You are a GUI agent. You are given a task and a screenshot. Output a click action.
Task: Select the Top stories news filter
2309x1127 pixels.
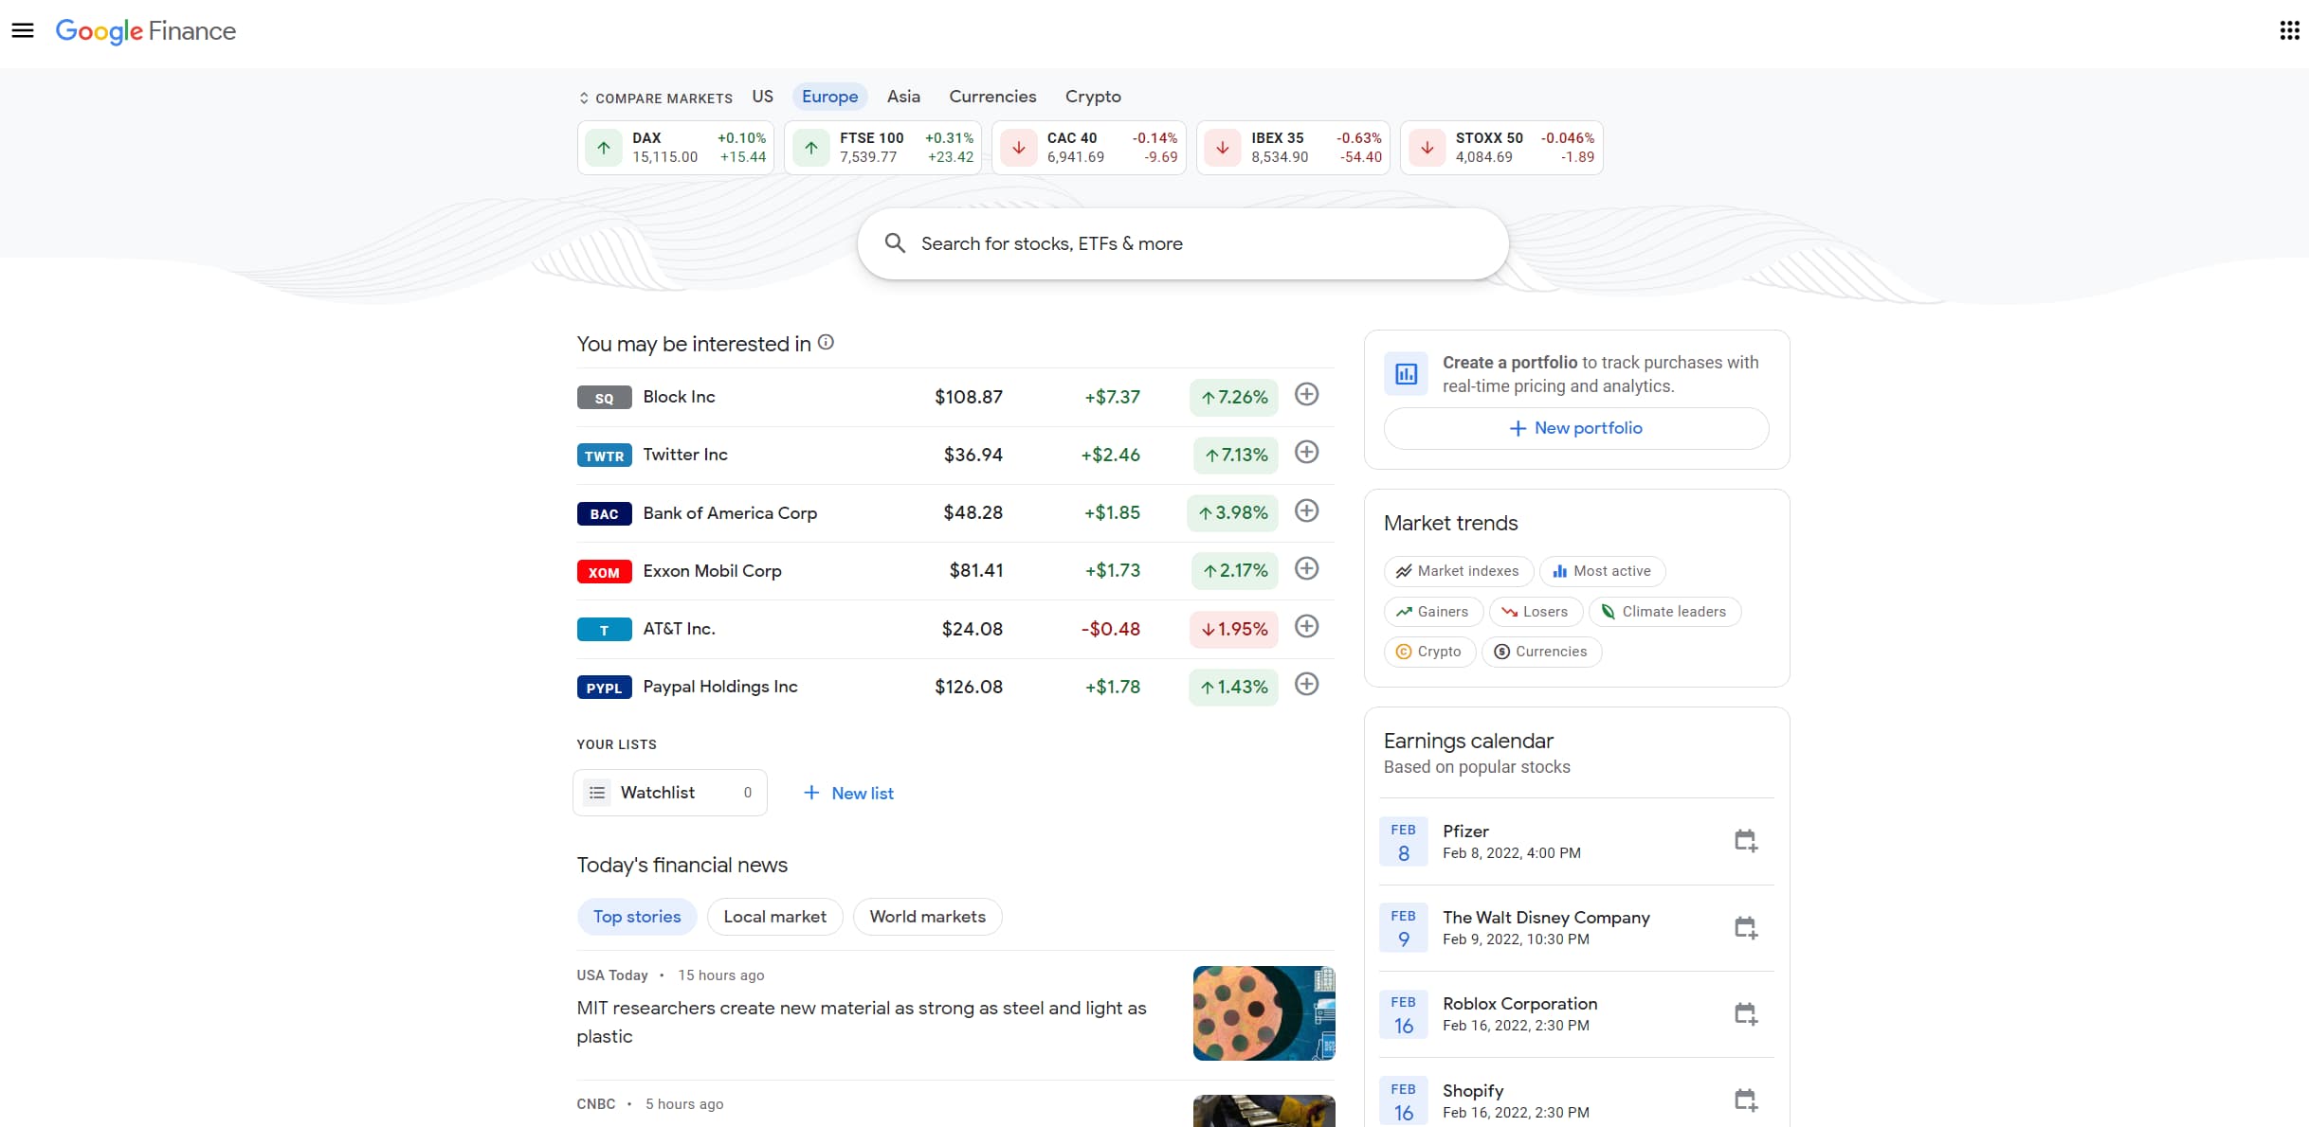click(x=637, y=917)
